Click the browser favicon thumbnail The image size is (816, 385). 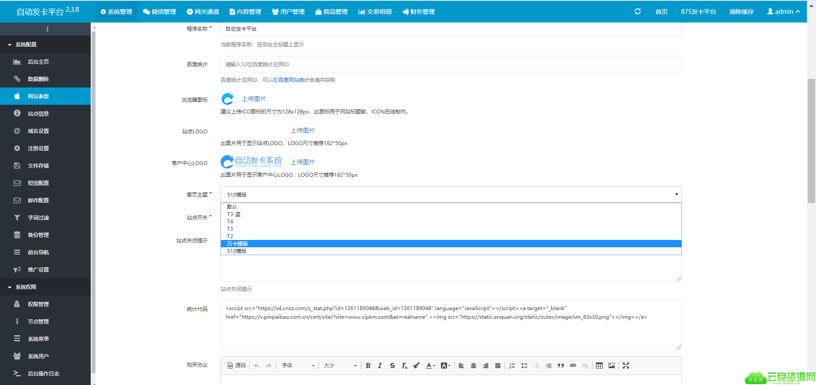227,99
